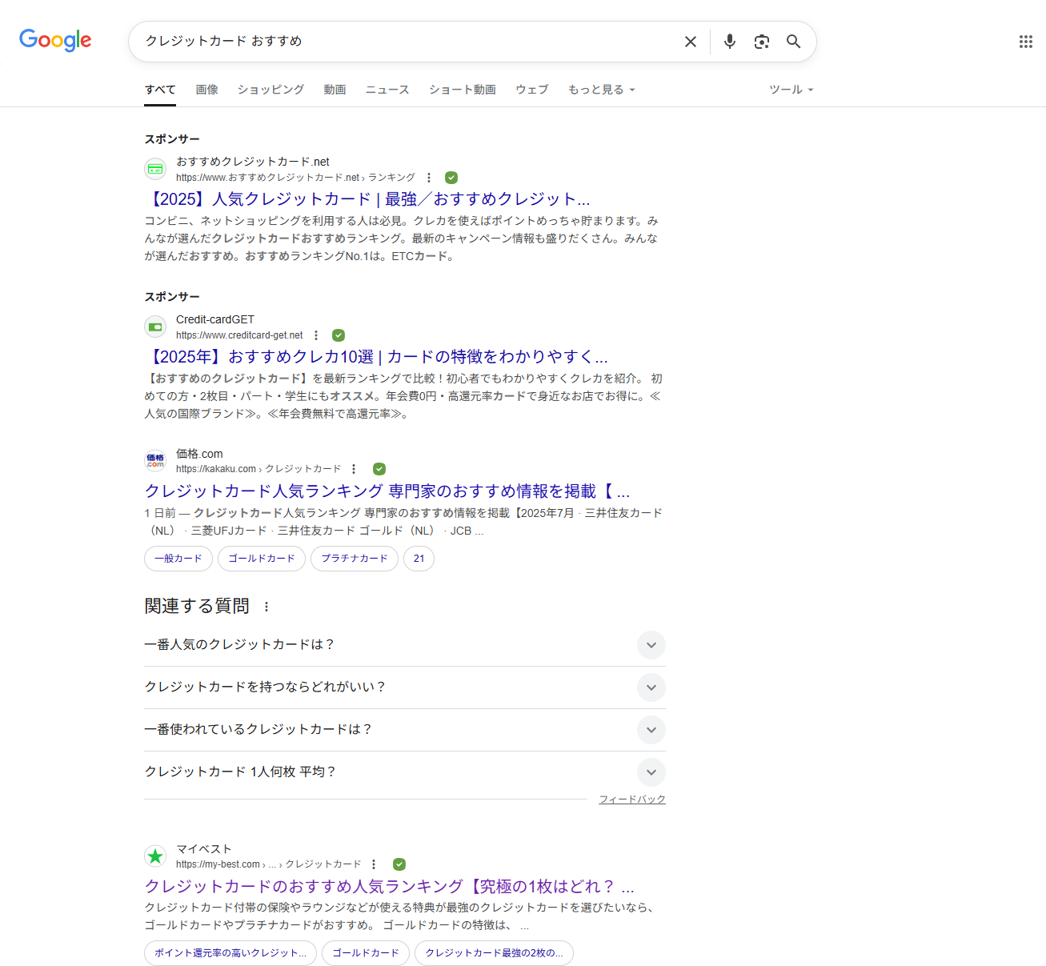
Task: Open three-dot menu beside 関連する質問
Action: [267, 607]
